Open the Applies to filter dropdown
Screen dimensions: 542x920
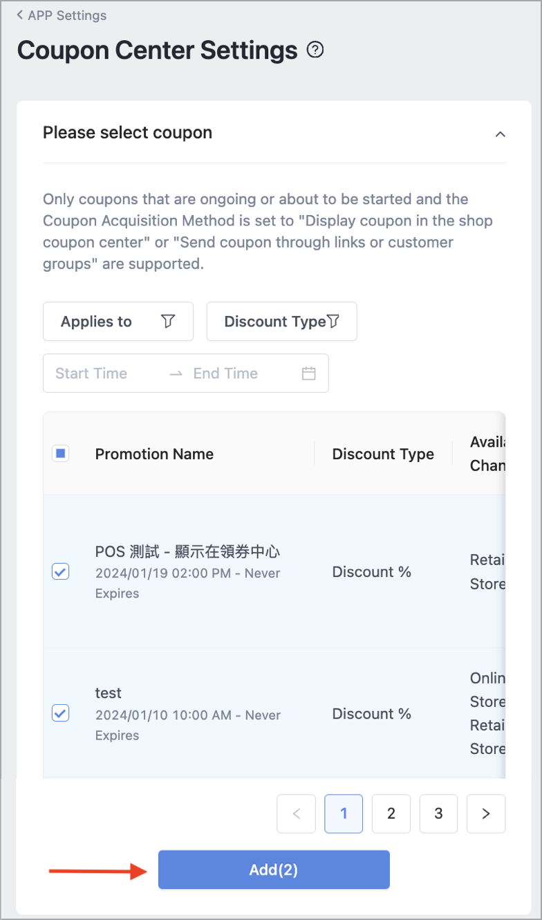point(118,322)
